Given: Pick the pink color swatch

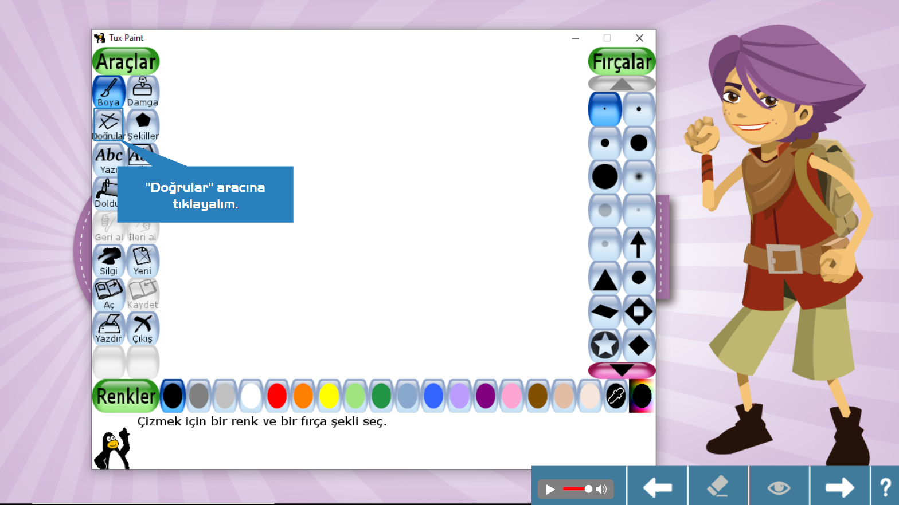Looking at the screenshot, I should 511,396.
